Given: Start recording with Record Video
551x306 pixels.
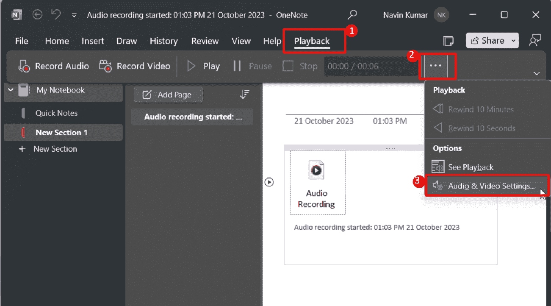Looking at the screenshot, I should tap(134, 66).
